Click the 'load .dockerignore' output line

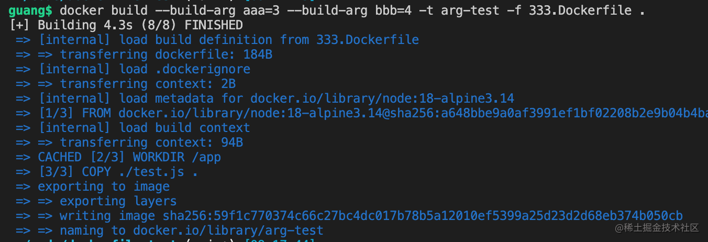click(x=133, y=69)
